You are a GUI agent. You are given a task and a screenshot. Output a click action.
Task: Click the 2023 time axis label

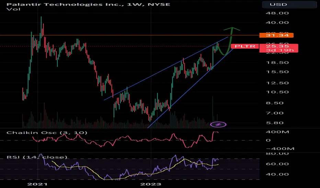tap(151, 184)
